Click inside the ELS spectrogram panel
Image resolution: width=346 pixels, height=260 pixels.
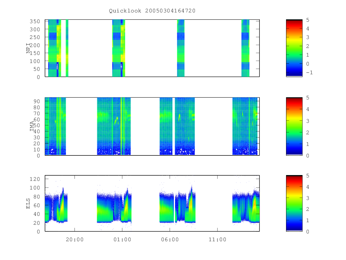coord(152,203)
